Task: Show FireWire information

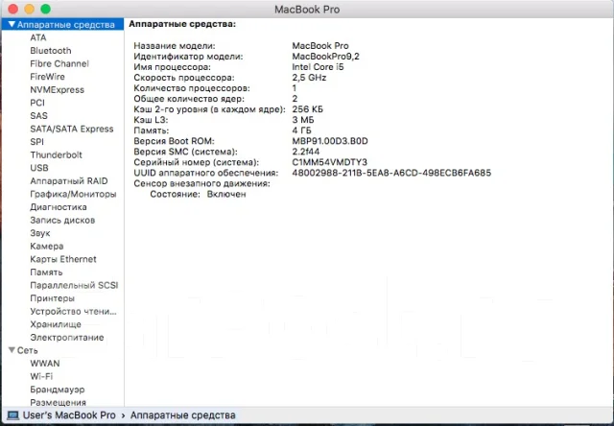Action: (x=47, y=77)
